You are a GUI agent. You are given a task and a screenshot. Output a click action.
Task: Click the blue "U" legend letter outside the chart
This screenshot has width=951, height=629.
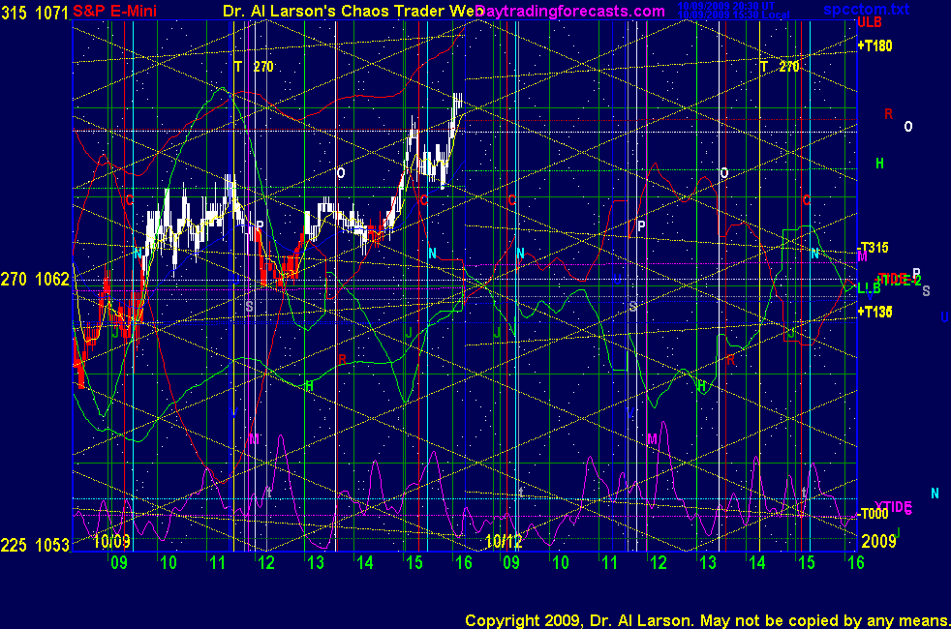pos(944,317)
